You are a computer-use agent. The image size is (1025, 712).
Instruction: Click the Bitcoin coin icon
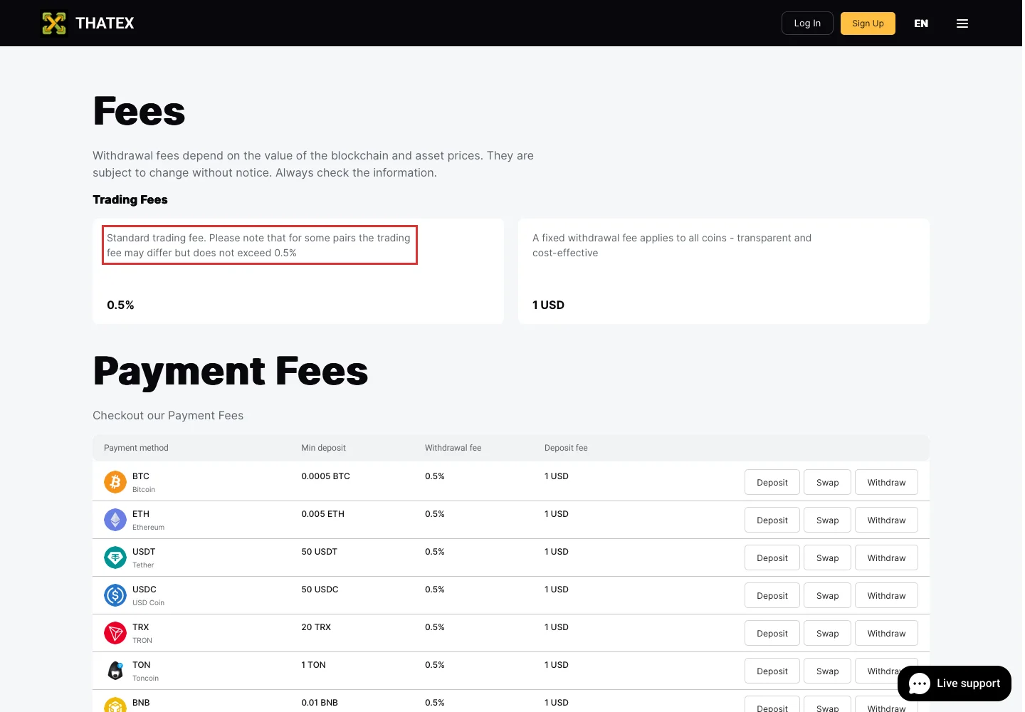click(x=115, y=482)
